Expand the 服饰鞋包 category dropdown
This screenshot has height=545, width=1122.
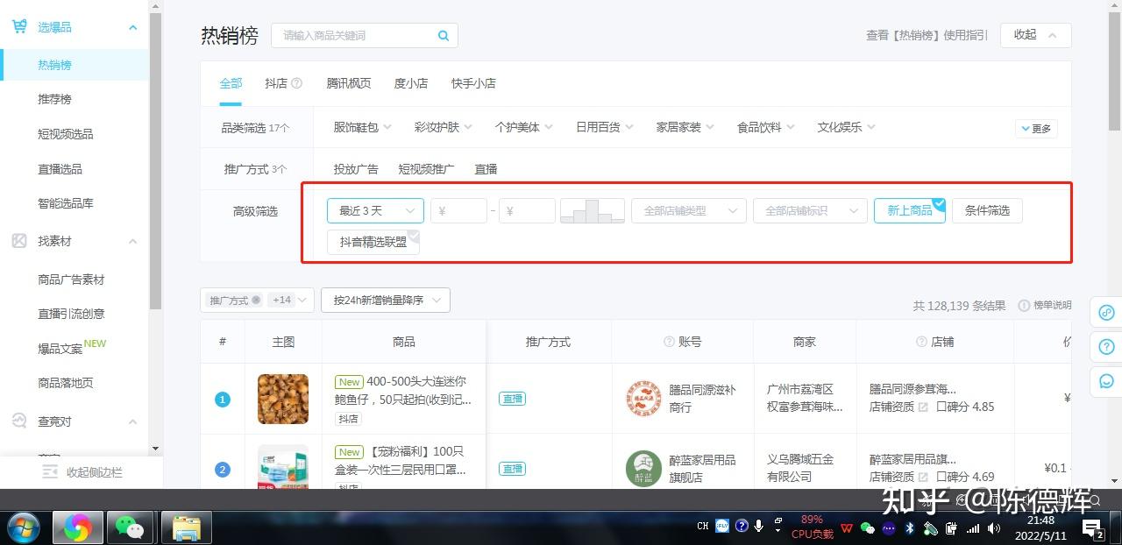[362, 127]
